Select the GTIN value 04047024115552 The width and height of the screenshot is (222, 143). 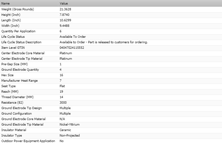coord(72,48)
